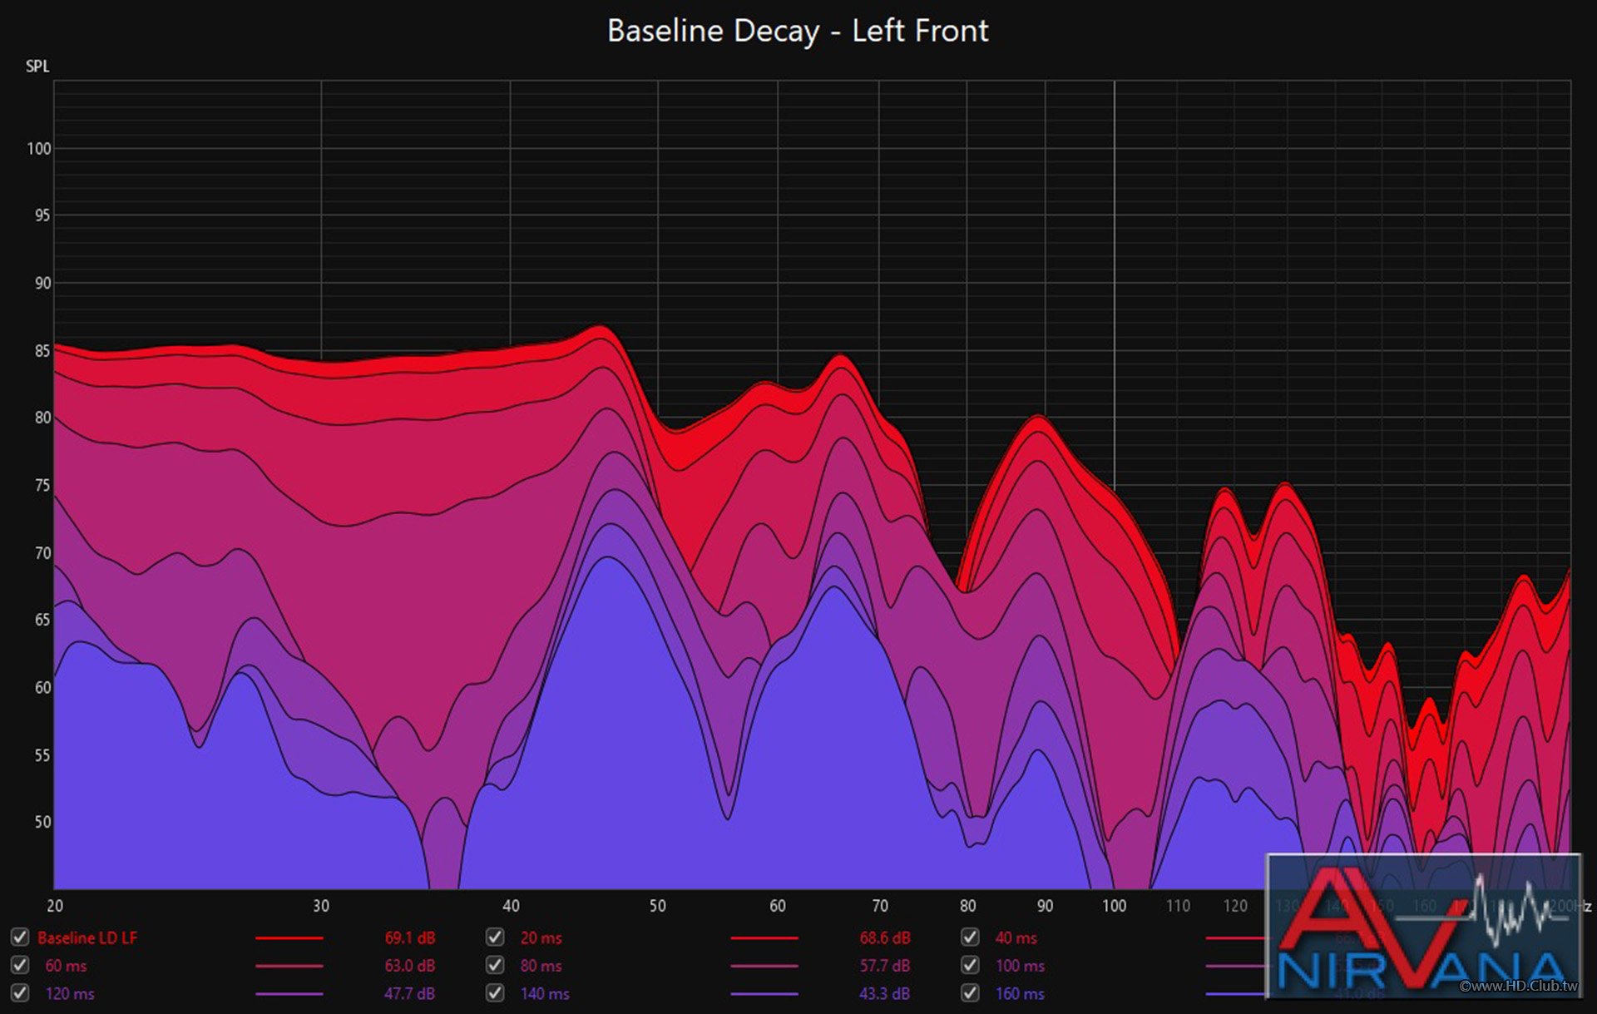Viewport: 1597px width, 1014px height.
Task: Click the 140 ms line swatch
Action: [x=764, y=994]
